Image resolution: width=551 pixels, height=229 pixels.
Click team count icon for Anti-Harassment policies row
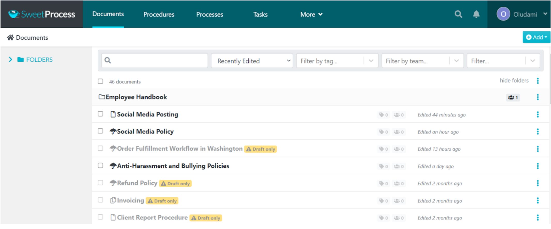coord(399,166)
